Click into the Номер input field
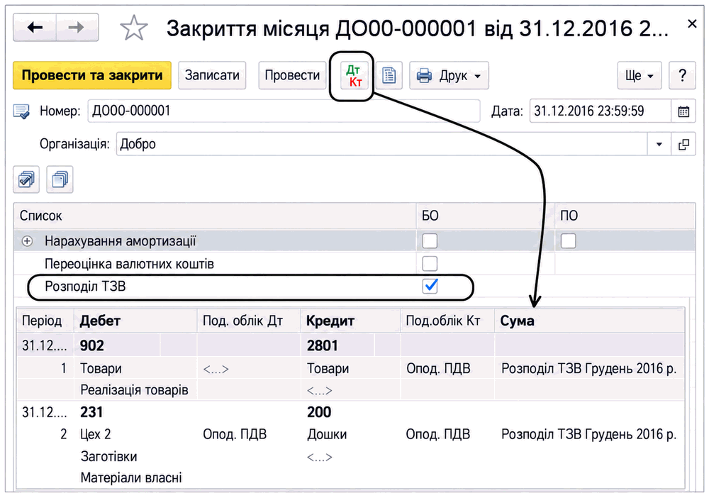This screenshot has height=498, width=709. coord(284,111)
